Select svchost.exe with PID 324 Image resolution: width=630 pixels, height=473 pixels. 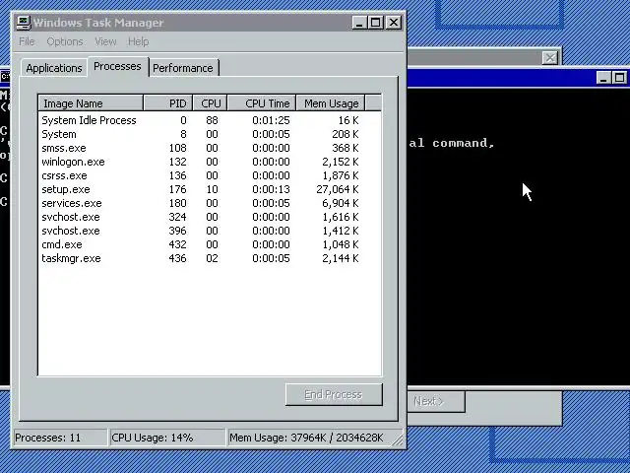coord(71,217)
